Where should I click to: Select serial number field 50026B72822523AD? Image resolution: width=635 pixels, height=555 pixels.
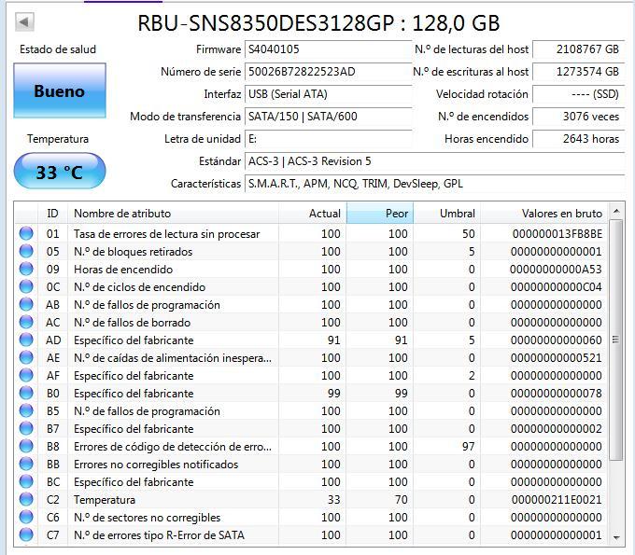[x=328, y=72]
